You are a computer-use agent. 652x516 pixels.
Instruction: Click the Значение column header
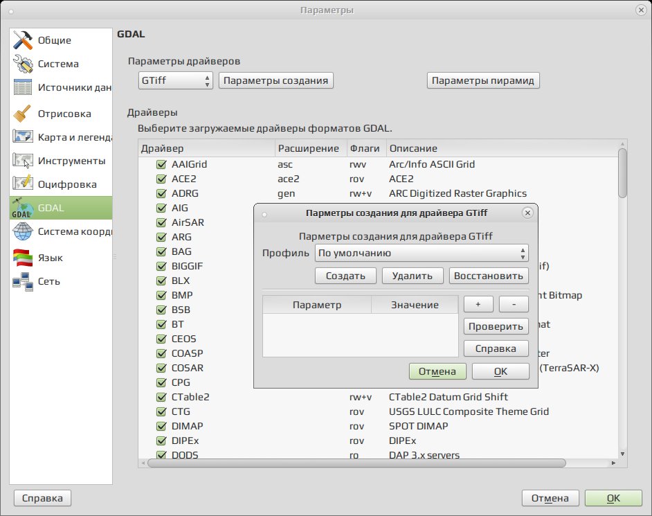(415, 305)
